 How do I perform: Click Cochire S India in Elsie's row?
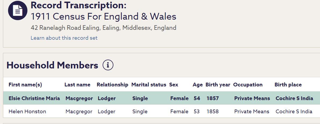click(294, 98)
